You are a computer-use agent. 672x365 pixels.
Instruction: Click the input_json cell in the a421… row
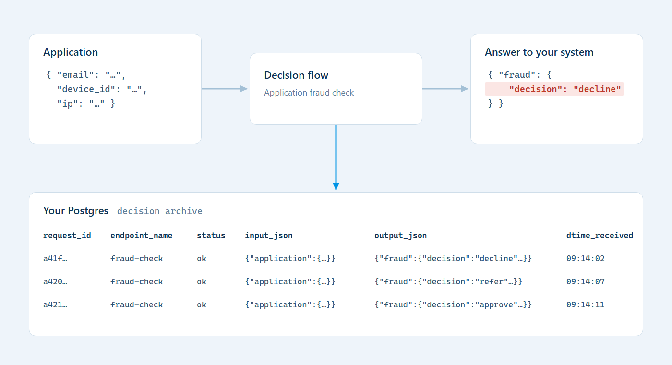[x=290, y=304]
